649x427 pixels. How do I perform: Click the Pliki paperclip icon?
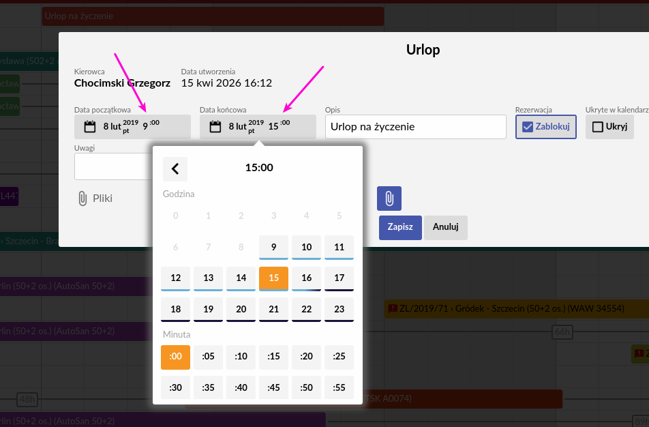point(82,198)
